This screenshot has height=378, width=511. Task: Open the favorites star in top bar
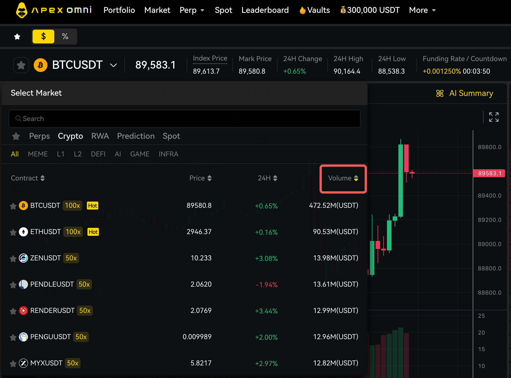[x=17, y=37]
